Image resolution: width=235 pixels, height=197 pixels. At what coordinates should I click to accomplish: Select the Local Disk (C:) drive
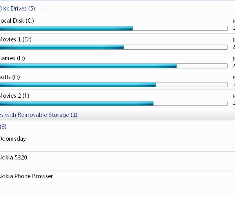point(17,21)
